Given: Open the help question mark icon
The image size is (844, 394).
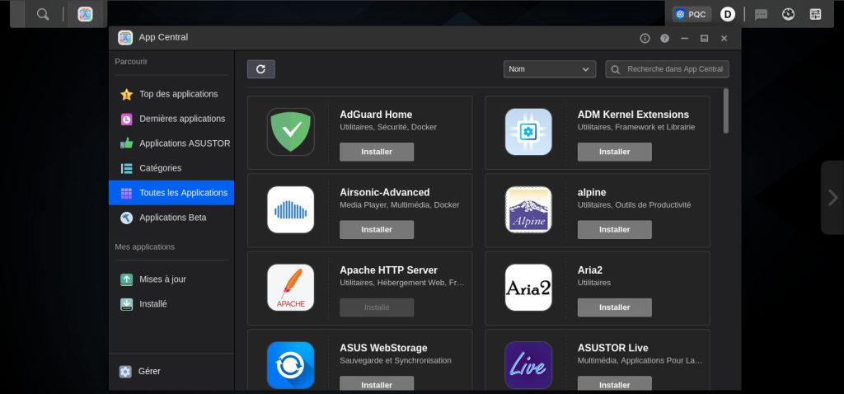Looking at the screenshot, I should (x=665, y=38).
